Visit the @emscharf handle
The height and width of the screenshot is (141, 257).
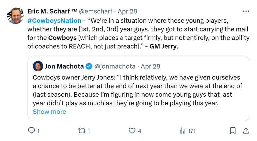click(x=96, y=11)
